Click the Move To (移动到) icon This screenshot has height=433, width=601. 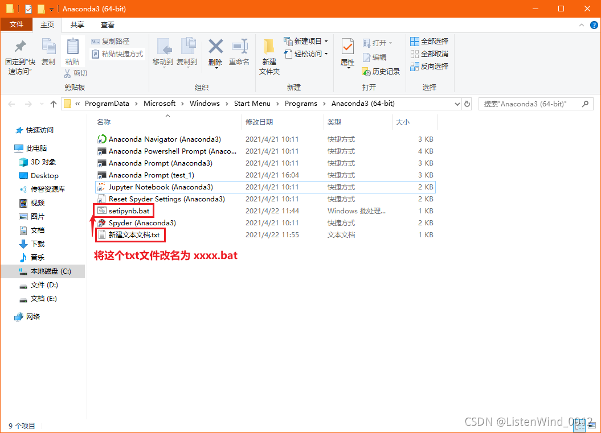tap(165, 47)
